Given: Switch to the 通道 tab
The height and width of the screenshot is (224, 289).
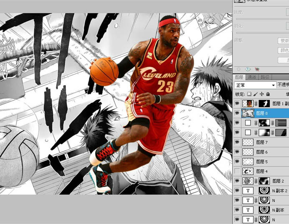Looking at the screenshot, I should pos(252,77).
